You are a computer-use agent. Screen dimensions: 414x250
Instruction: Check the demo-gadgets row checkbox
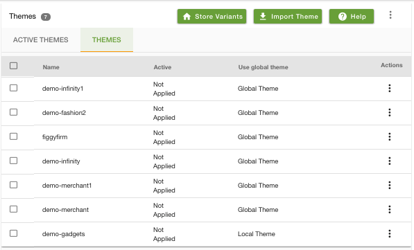point(13,233)
